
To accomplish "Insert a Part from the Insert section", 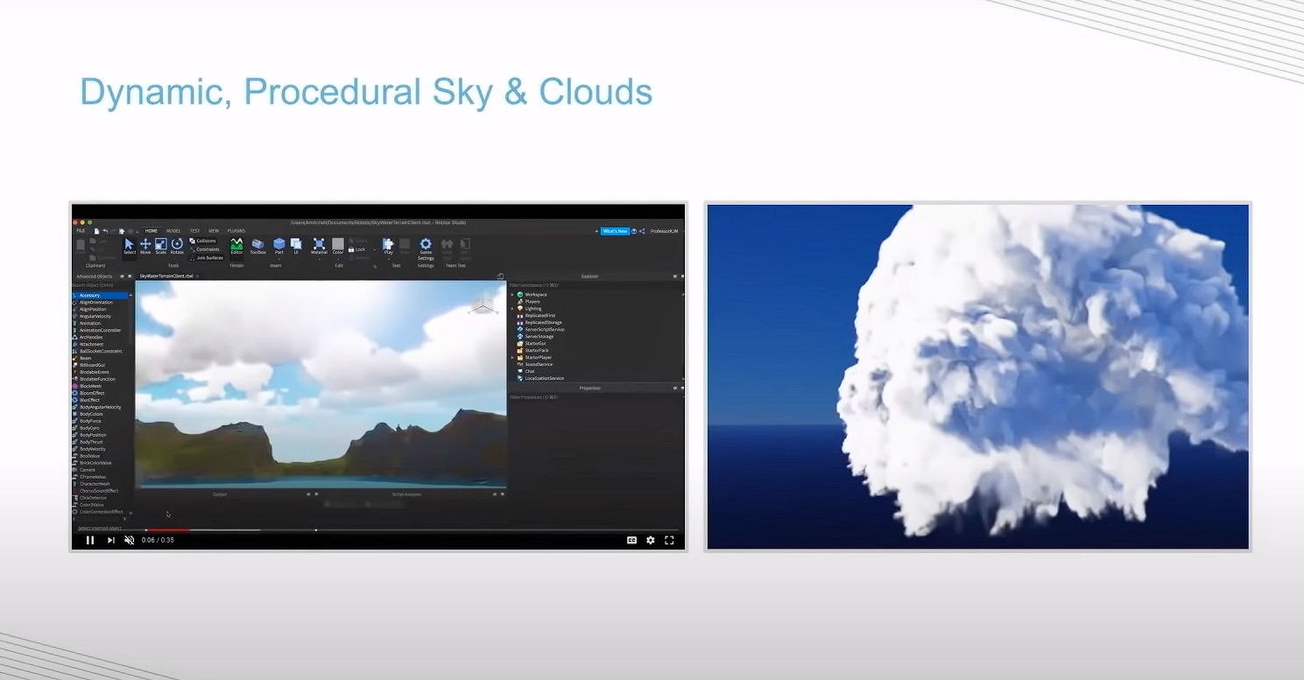I will [x=279, y=246].
